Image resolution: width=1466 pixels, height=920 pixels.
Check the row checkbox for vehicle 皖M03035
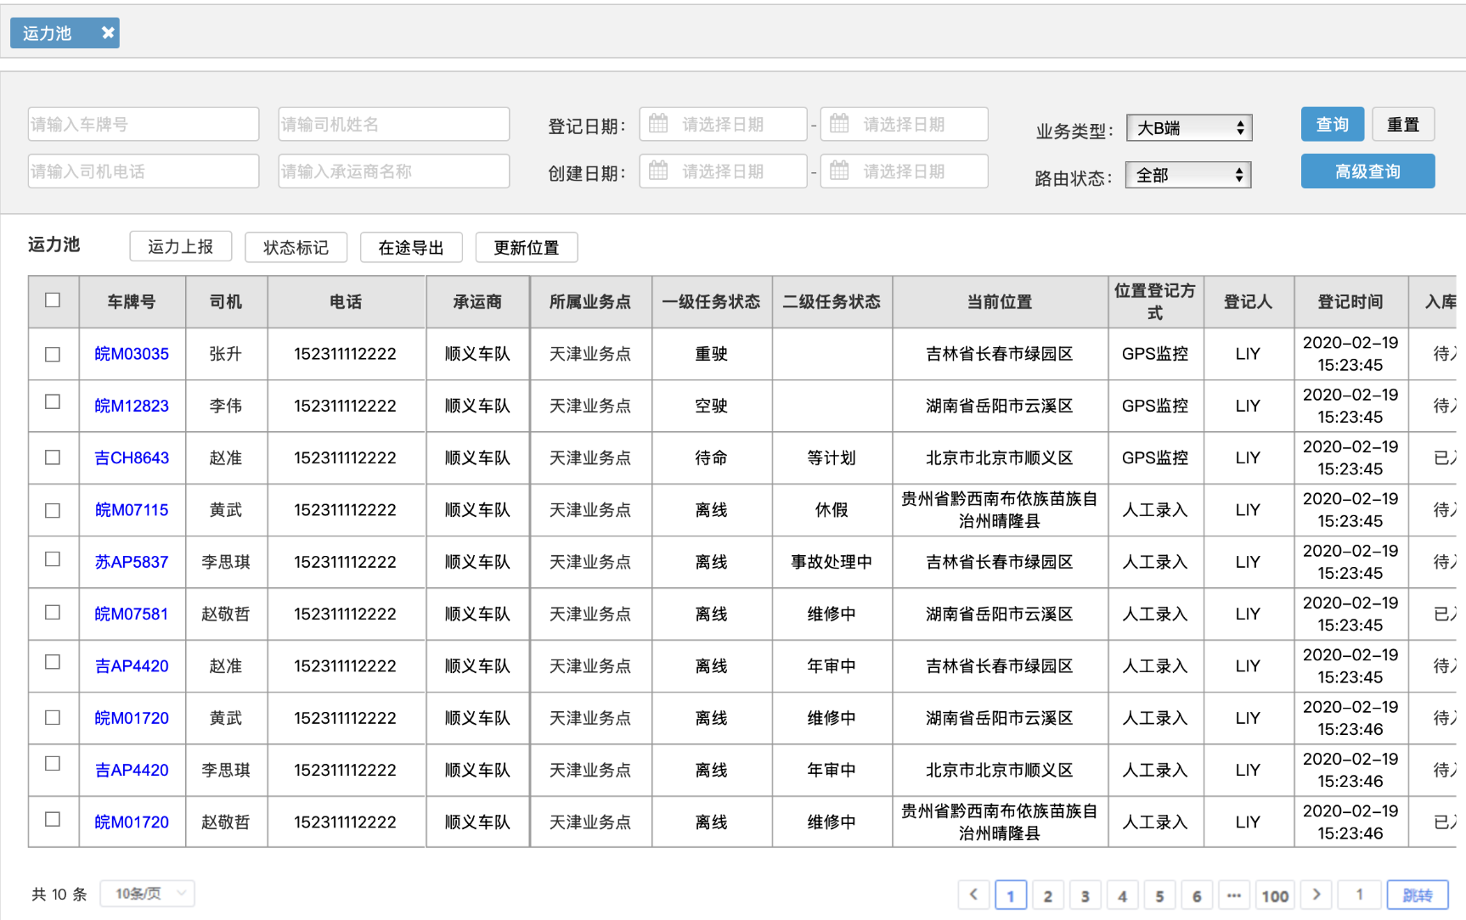pyautogui.click(x=54, y=354)
